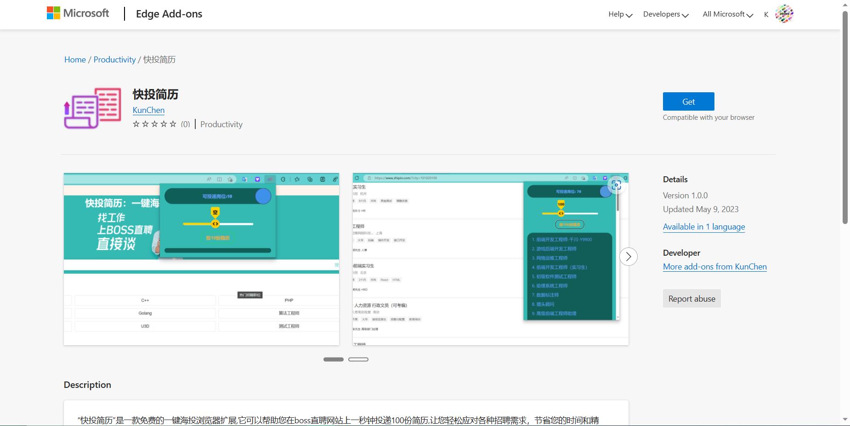
Task: Open the account profile avatar
Action: (784, 14)
